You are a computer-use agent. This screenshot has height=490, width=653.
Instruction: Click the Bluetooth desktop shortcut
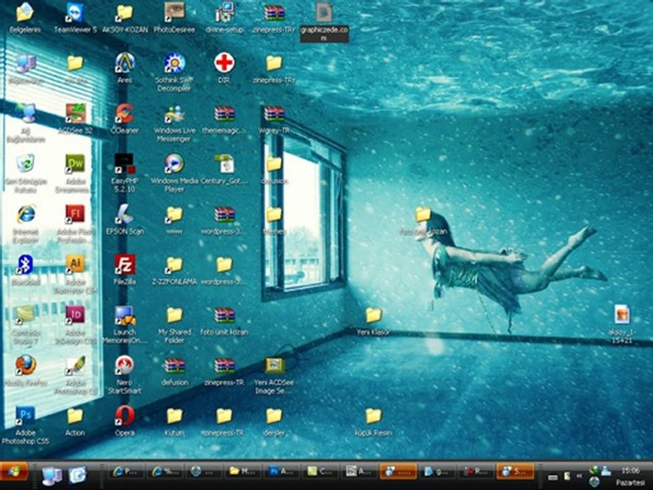[25, 264]
